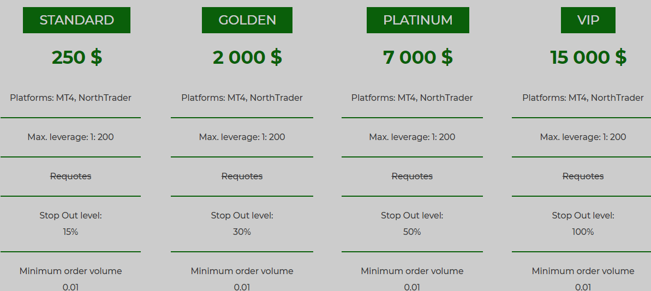Image resolution: width=651 pixels, height=291 pixels.
Task: Click the 7 000 $ price heading
Action: pyautogui.click(x=417, y=57)
